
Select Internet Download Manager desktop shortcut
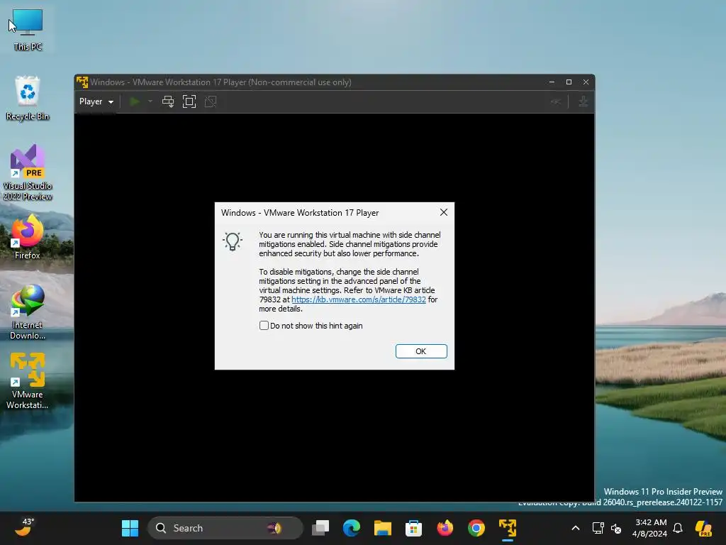pos(28,312)
